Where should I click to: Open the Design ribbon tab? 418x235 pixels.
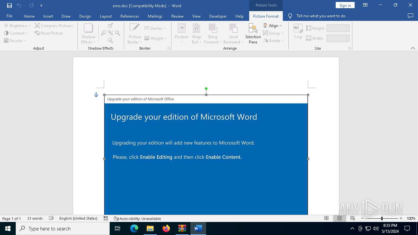[x=85, y=16]
